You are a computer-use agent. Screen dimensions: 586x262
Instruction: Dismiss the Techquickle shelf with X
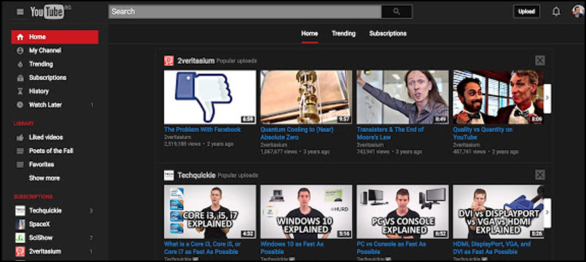tap(540, 175)
